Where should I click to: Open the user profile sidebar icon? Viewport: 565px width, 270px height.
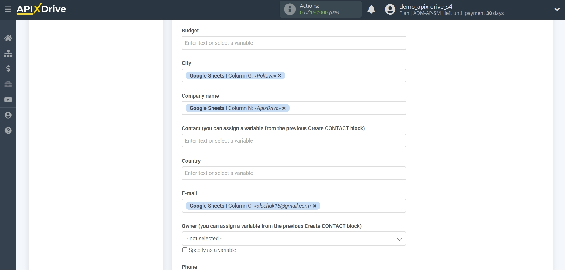8,115
